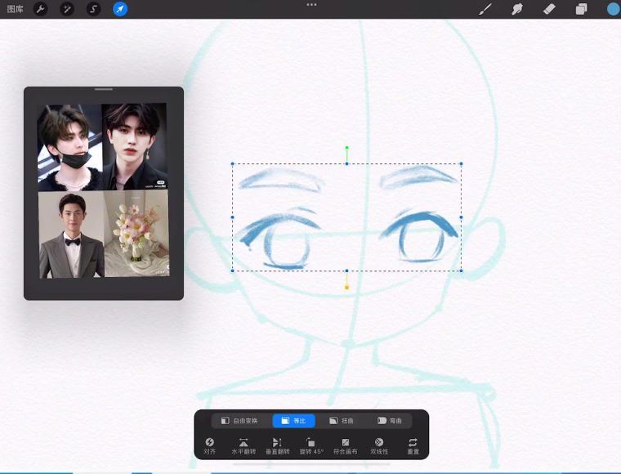
Task: Tap tuxedo man reference photo
Action: pos(71,235)
